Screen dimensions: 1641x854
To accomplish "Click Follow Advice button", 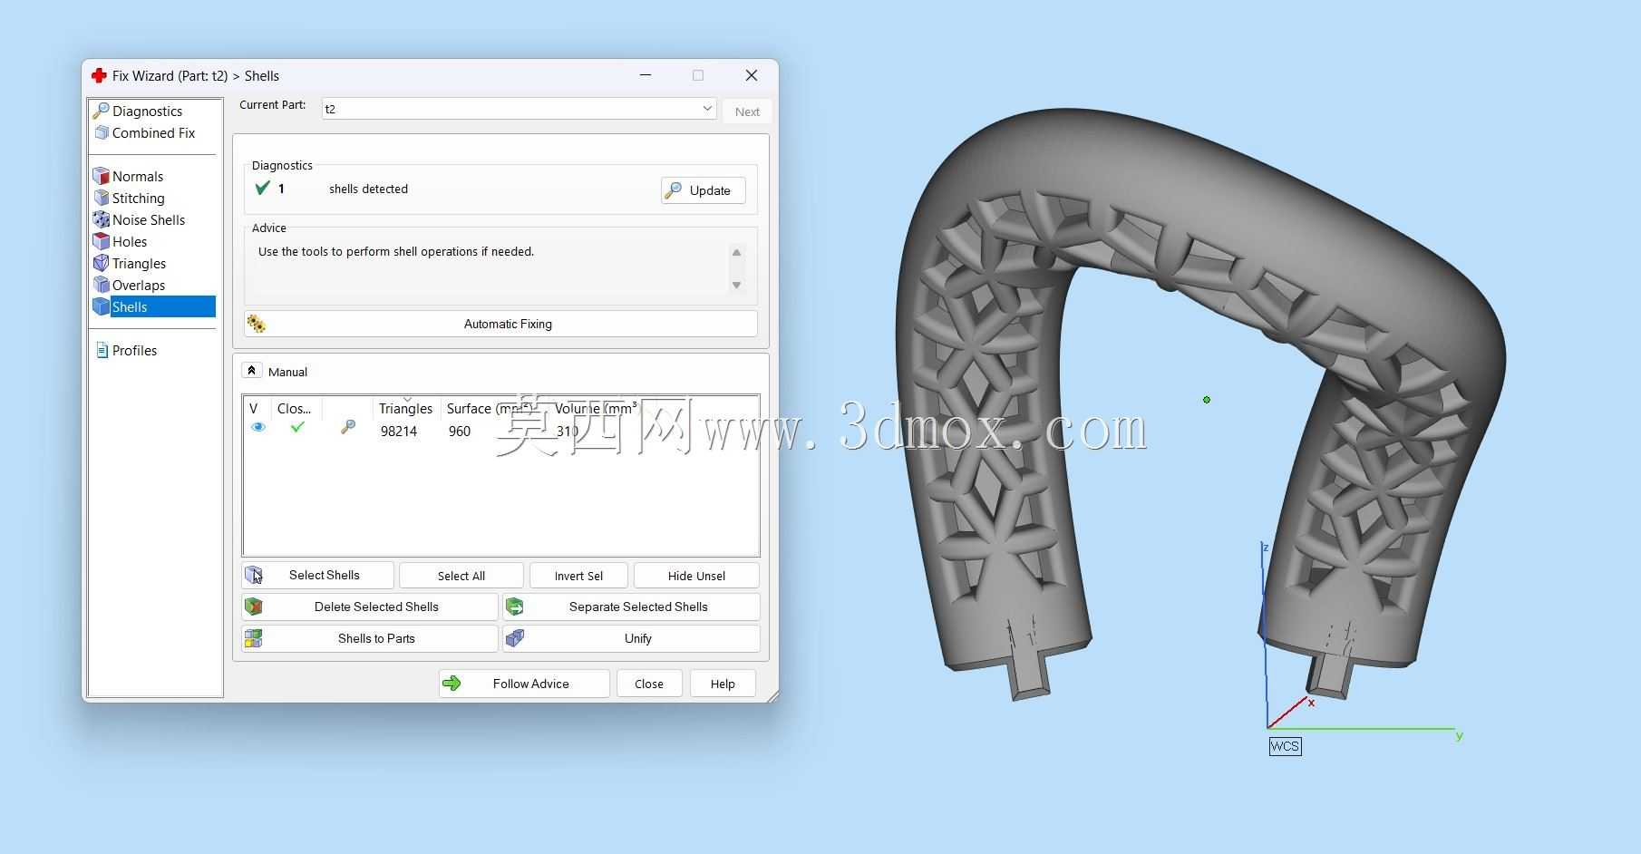I will click(x=524, y=684).
